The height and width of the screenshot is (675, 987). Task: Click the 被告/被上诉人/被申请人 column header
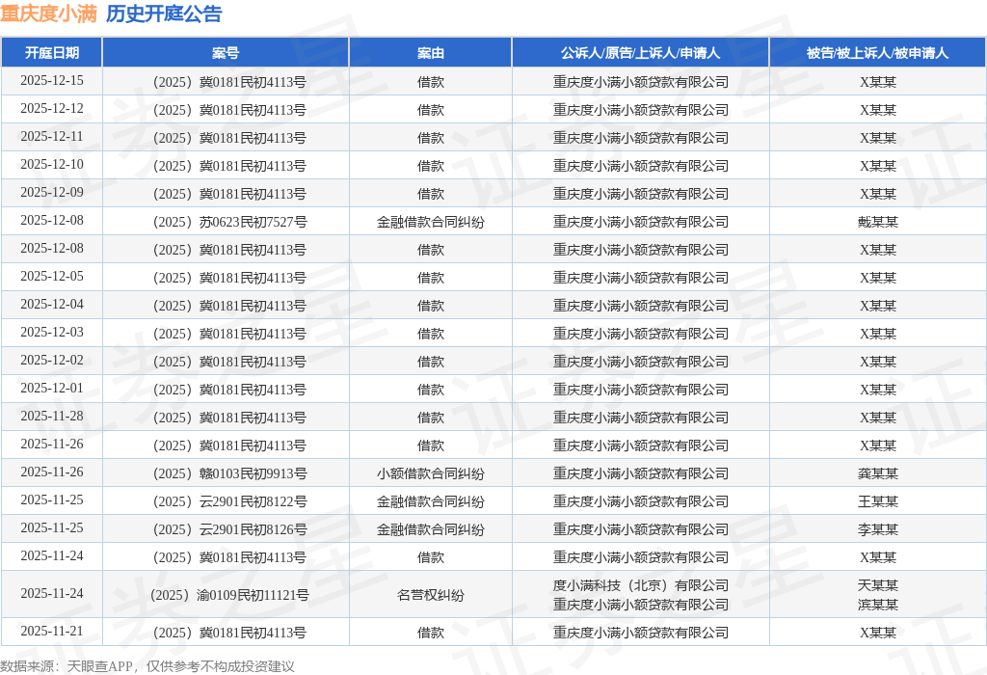tap(877, 53)
